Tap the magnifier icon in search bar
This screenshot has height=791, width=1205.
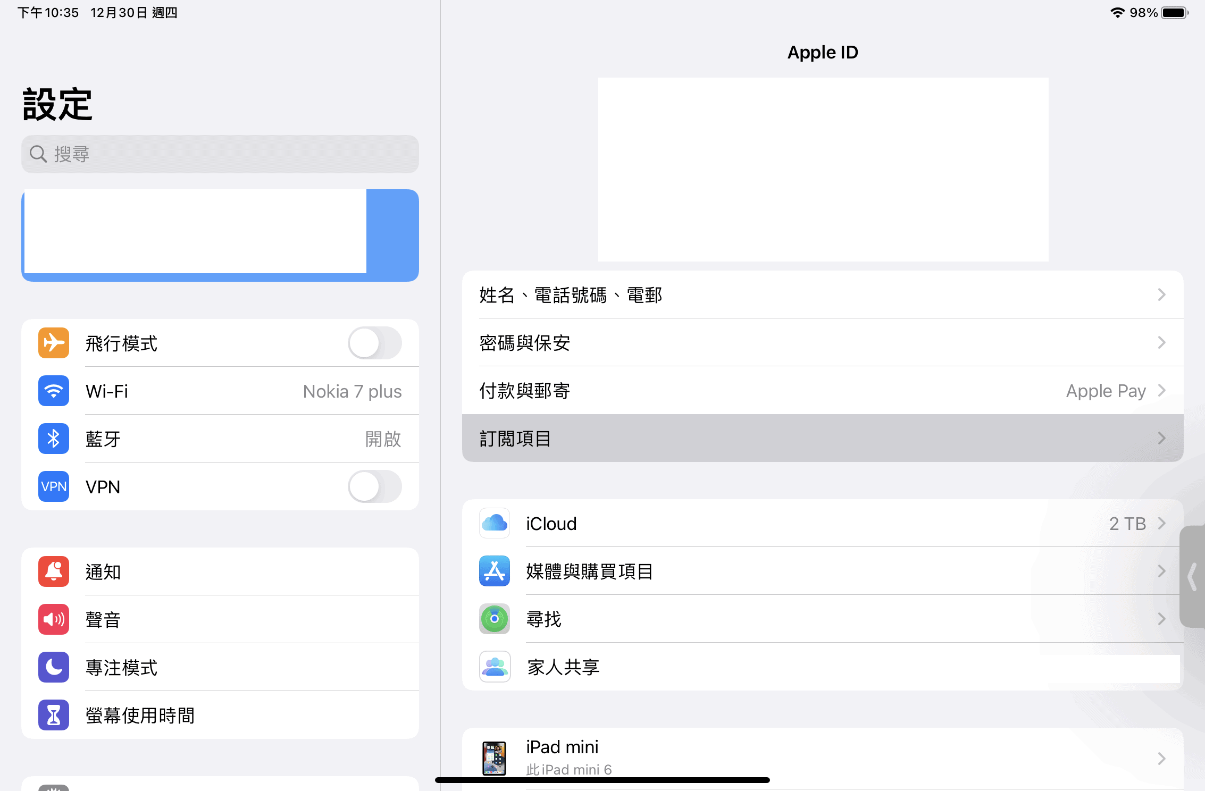tap(38, 154)
